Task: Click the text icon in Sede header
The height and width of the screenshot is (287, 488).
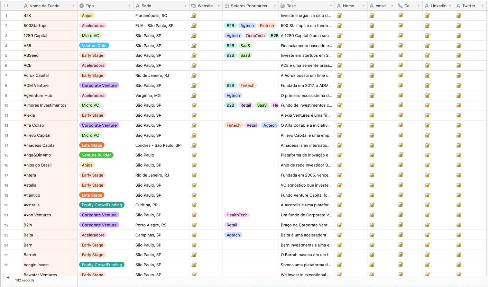Action: (x=138, y=6)
